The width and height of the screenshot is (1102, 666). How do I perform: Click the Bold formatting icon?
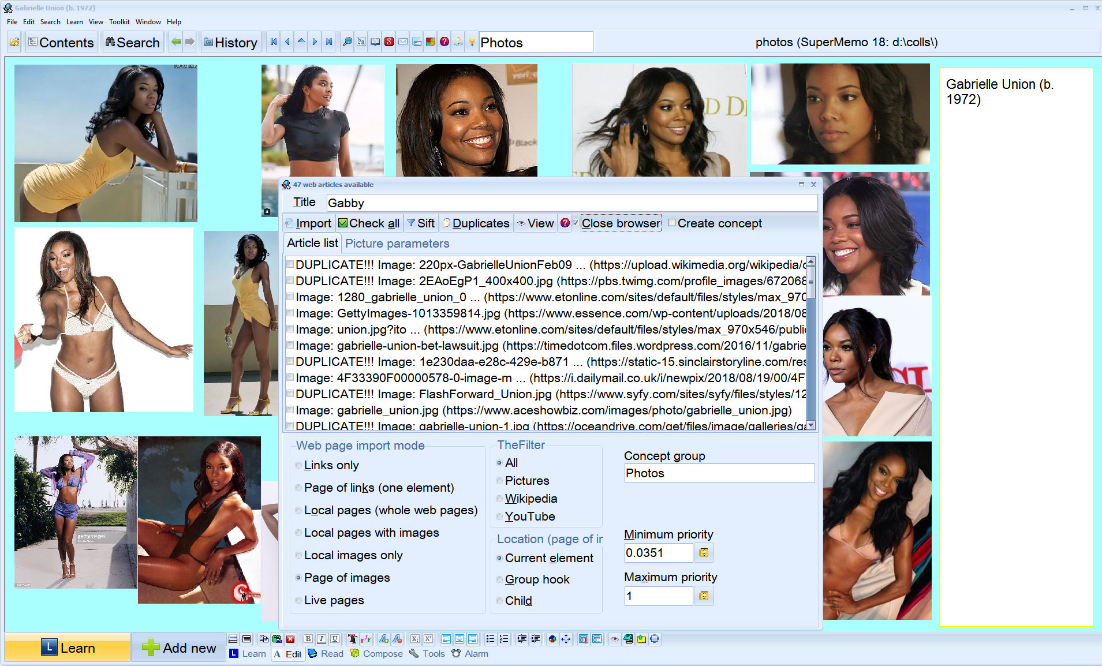(x=308, y=639)
